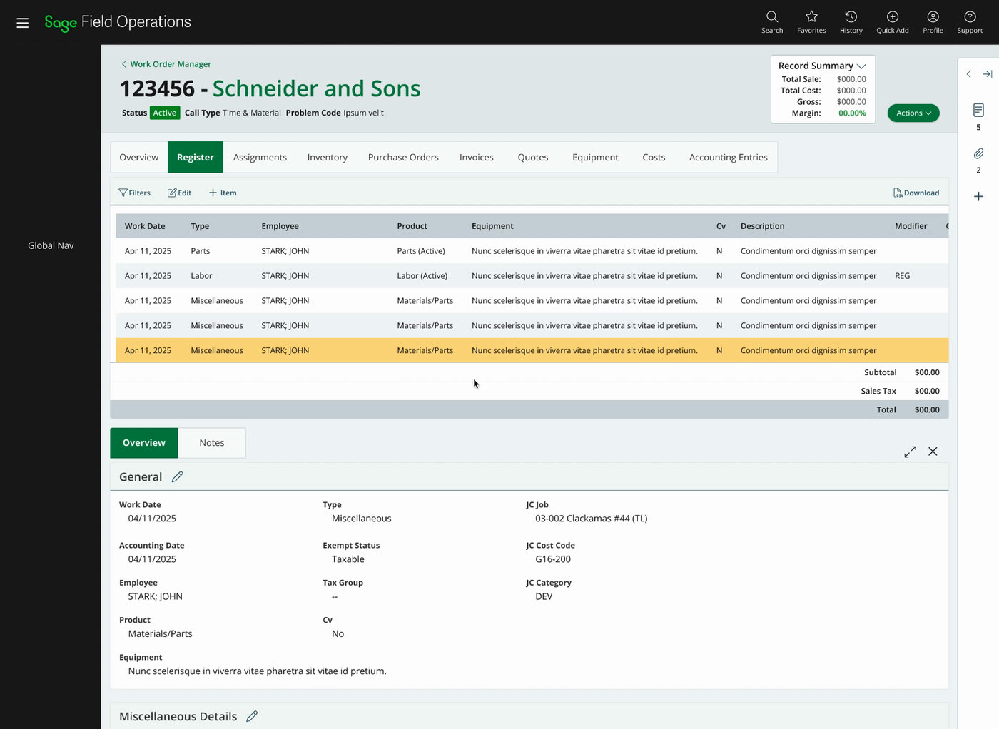Select the lower Overview detail tab

coord(144,443)
